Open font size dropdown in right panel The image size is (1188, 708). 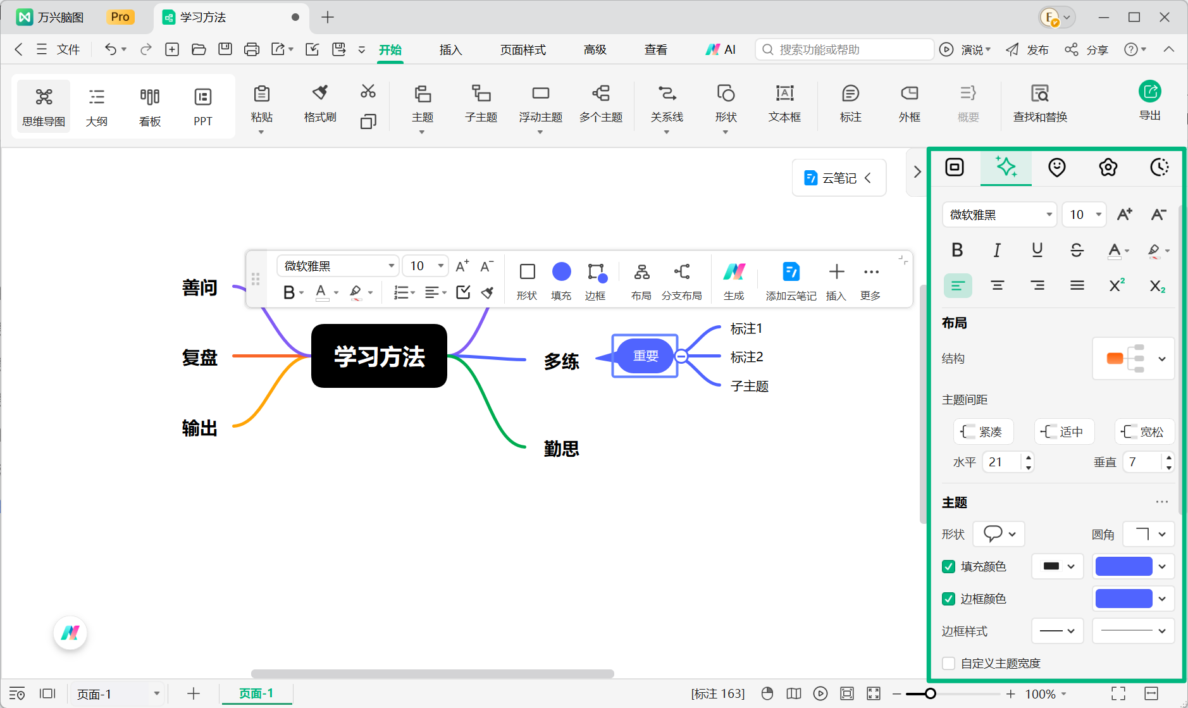pyautogui.click(x=1084, y=214)
